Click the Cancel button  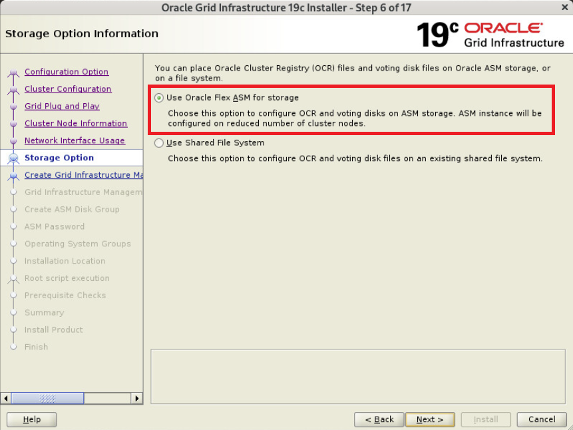(542, 419)
